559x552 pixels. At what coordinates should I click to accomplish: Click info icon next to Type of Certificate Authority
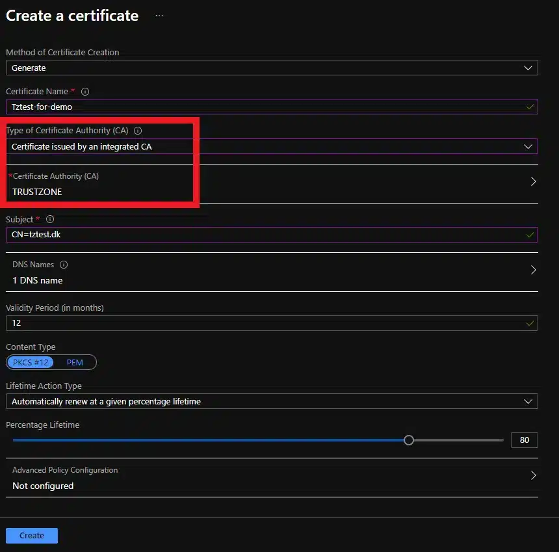[138, 131]
